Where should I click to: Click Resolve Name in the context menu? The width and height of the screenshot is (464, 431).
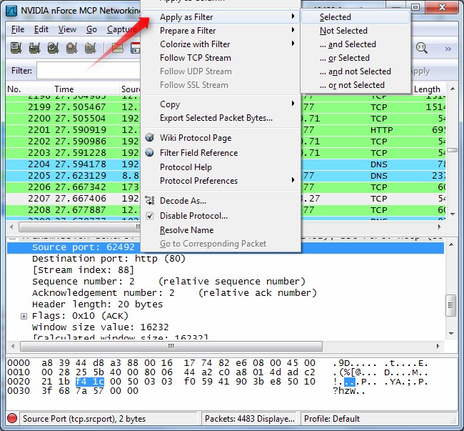point(186,230)
